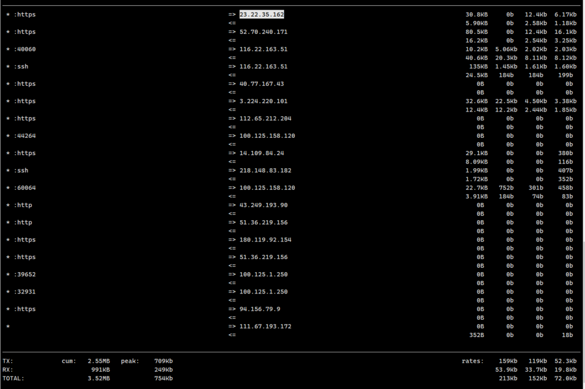The image size is (585, 389).
Task: Select IP address 180.119.92.154
Action: click(265, 240)
